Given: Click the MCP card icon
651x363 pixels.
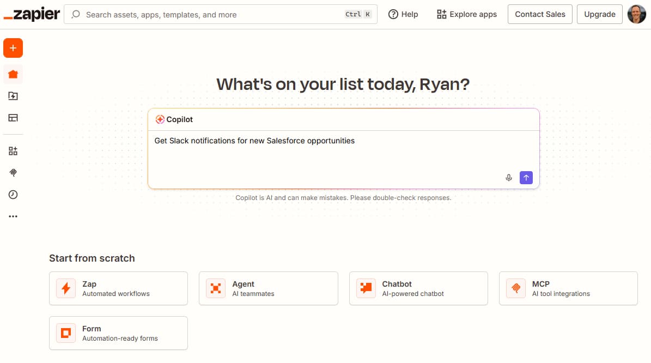Looking at the screenshot, I should pyautogui.click(x=516, y=288).
